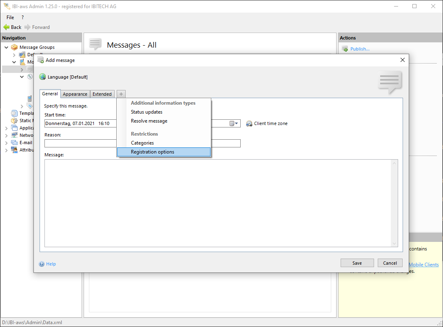This screenshot has width=443, height=327.
Task: Select the Message Groups tree icon
Action: click(14, 47)
